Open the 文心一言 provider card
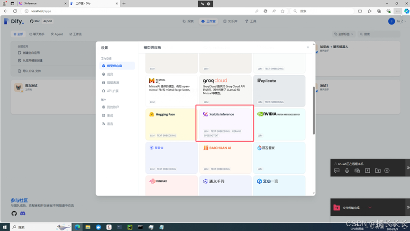410x231 pixels. tap(279, 186)
